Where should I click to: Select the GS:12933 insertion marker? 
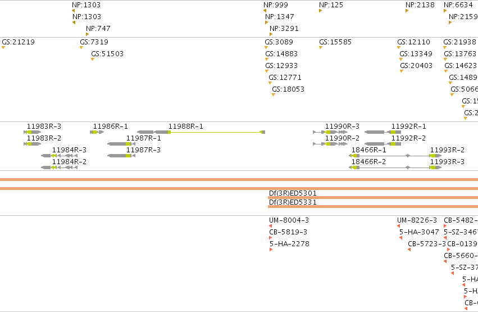click(267, 71)
